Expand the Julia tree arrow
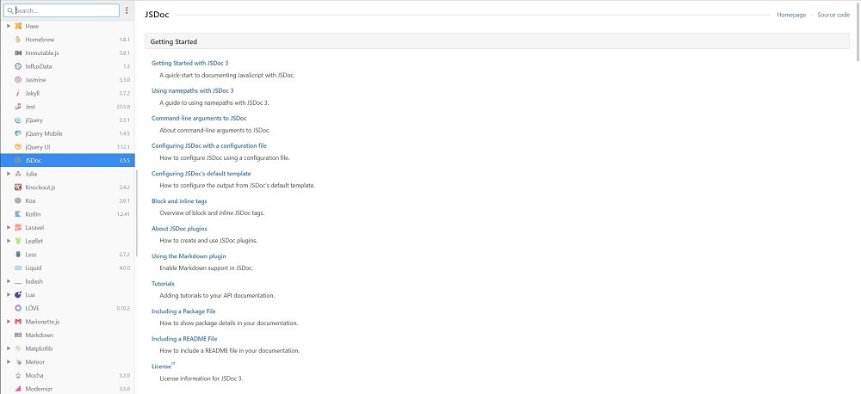861x394 pixels. pos(9,174)
